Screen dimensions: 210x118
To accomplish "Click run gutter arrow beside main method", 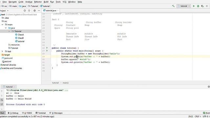I will [47, 50].
